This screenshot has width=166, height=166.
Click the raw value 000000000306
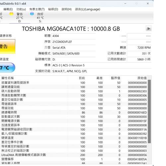pos(137,96)
